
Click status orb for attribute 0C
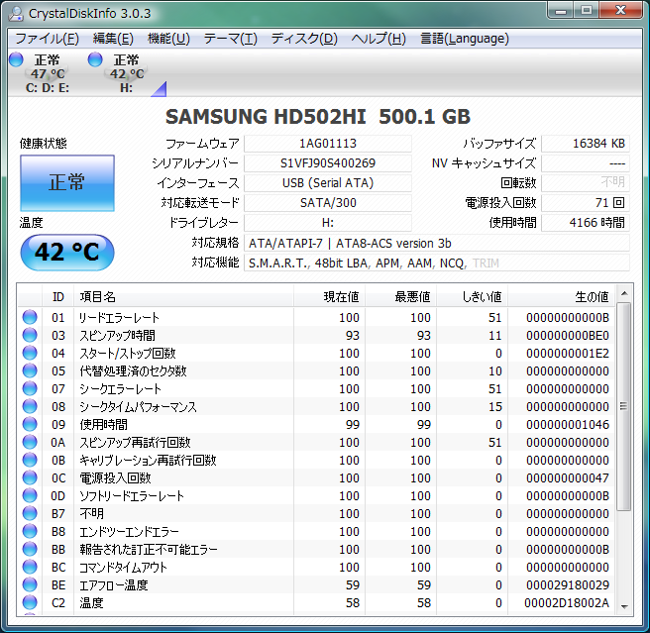click(x=30, y=477)
